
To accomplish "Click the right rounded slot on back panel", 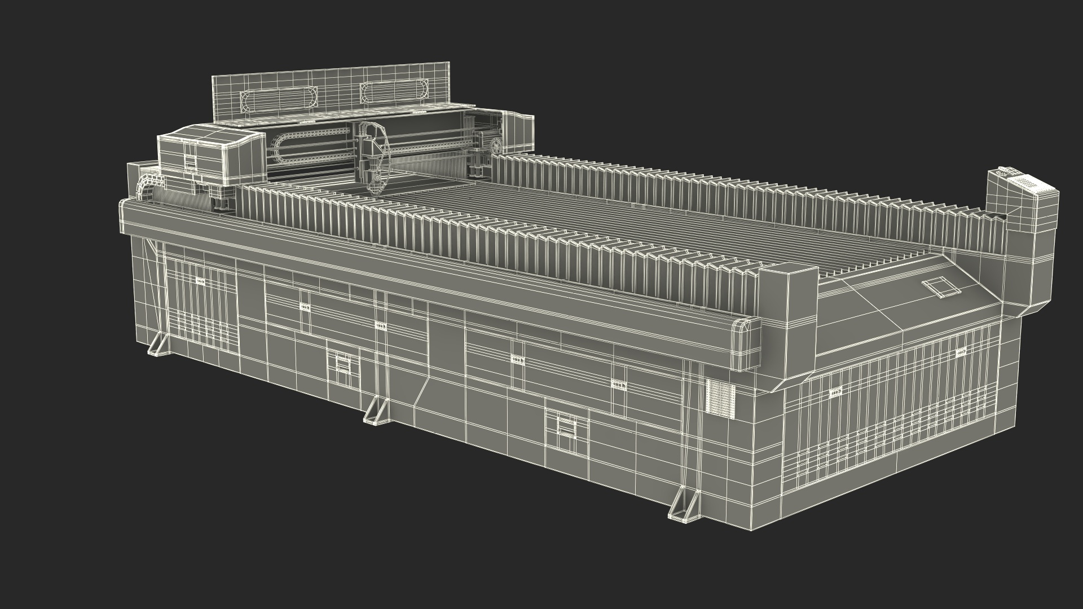I will click(395, 92).
